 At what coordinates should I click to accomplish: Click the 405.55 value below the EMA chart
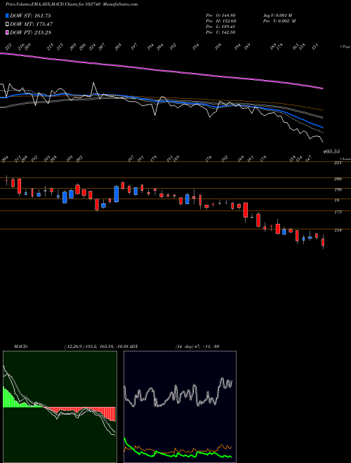tap(331, 152)
